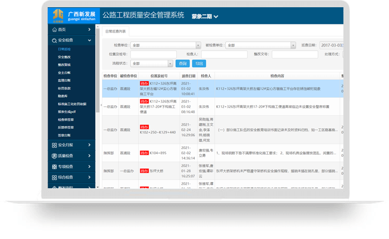This screenshot has width=389, height=239.
Task: Select the 日常巡查列表 tab
Action: [116, 32]
